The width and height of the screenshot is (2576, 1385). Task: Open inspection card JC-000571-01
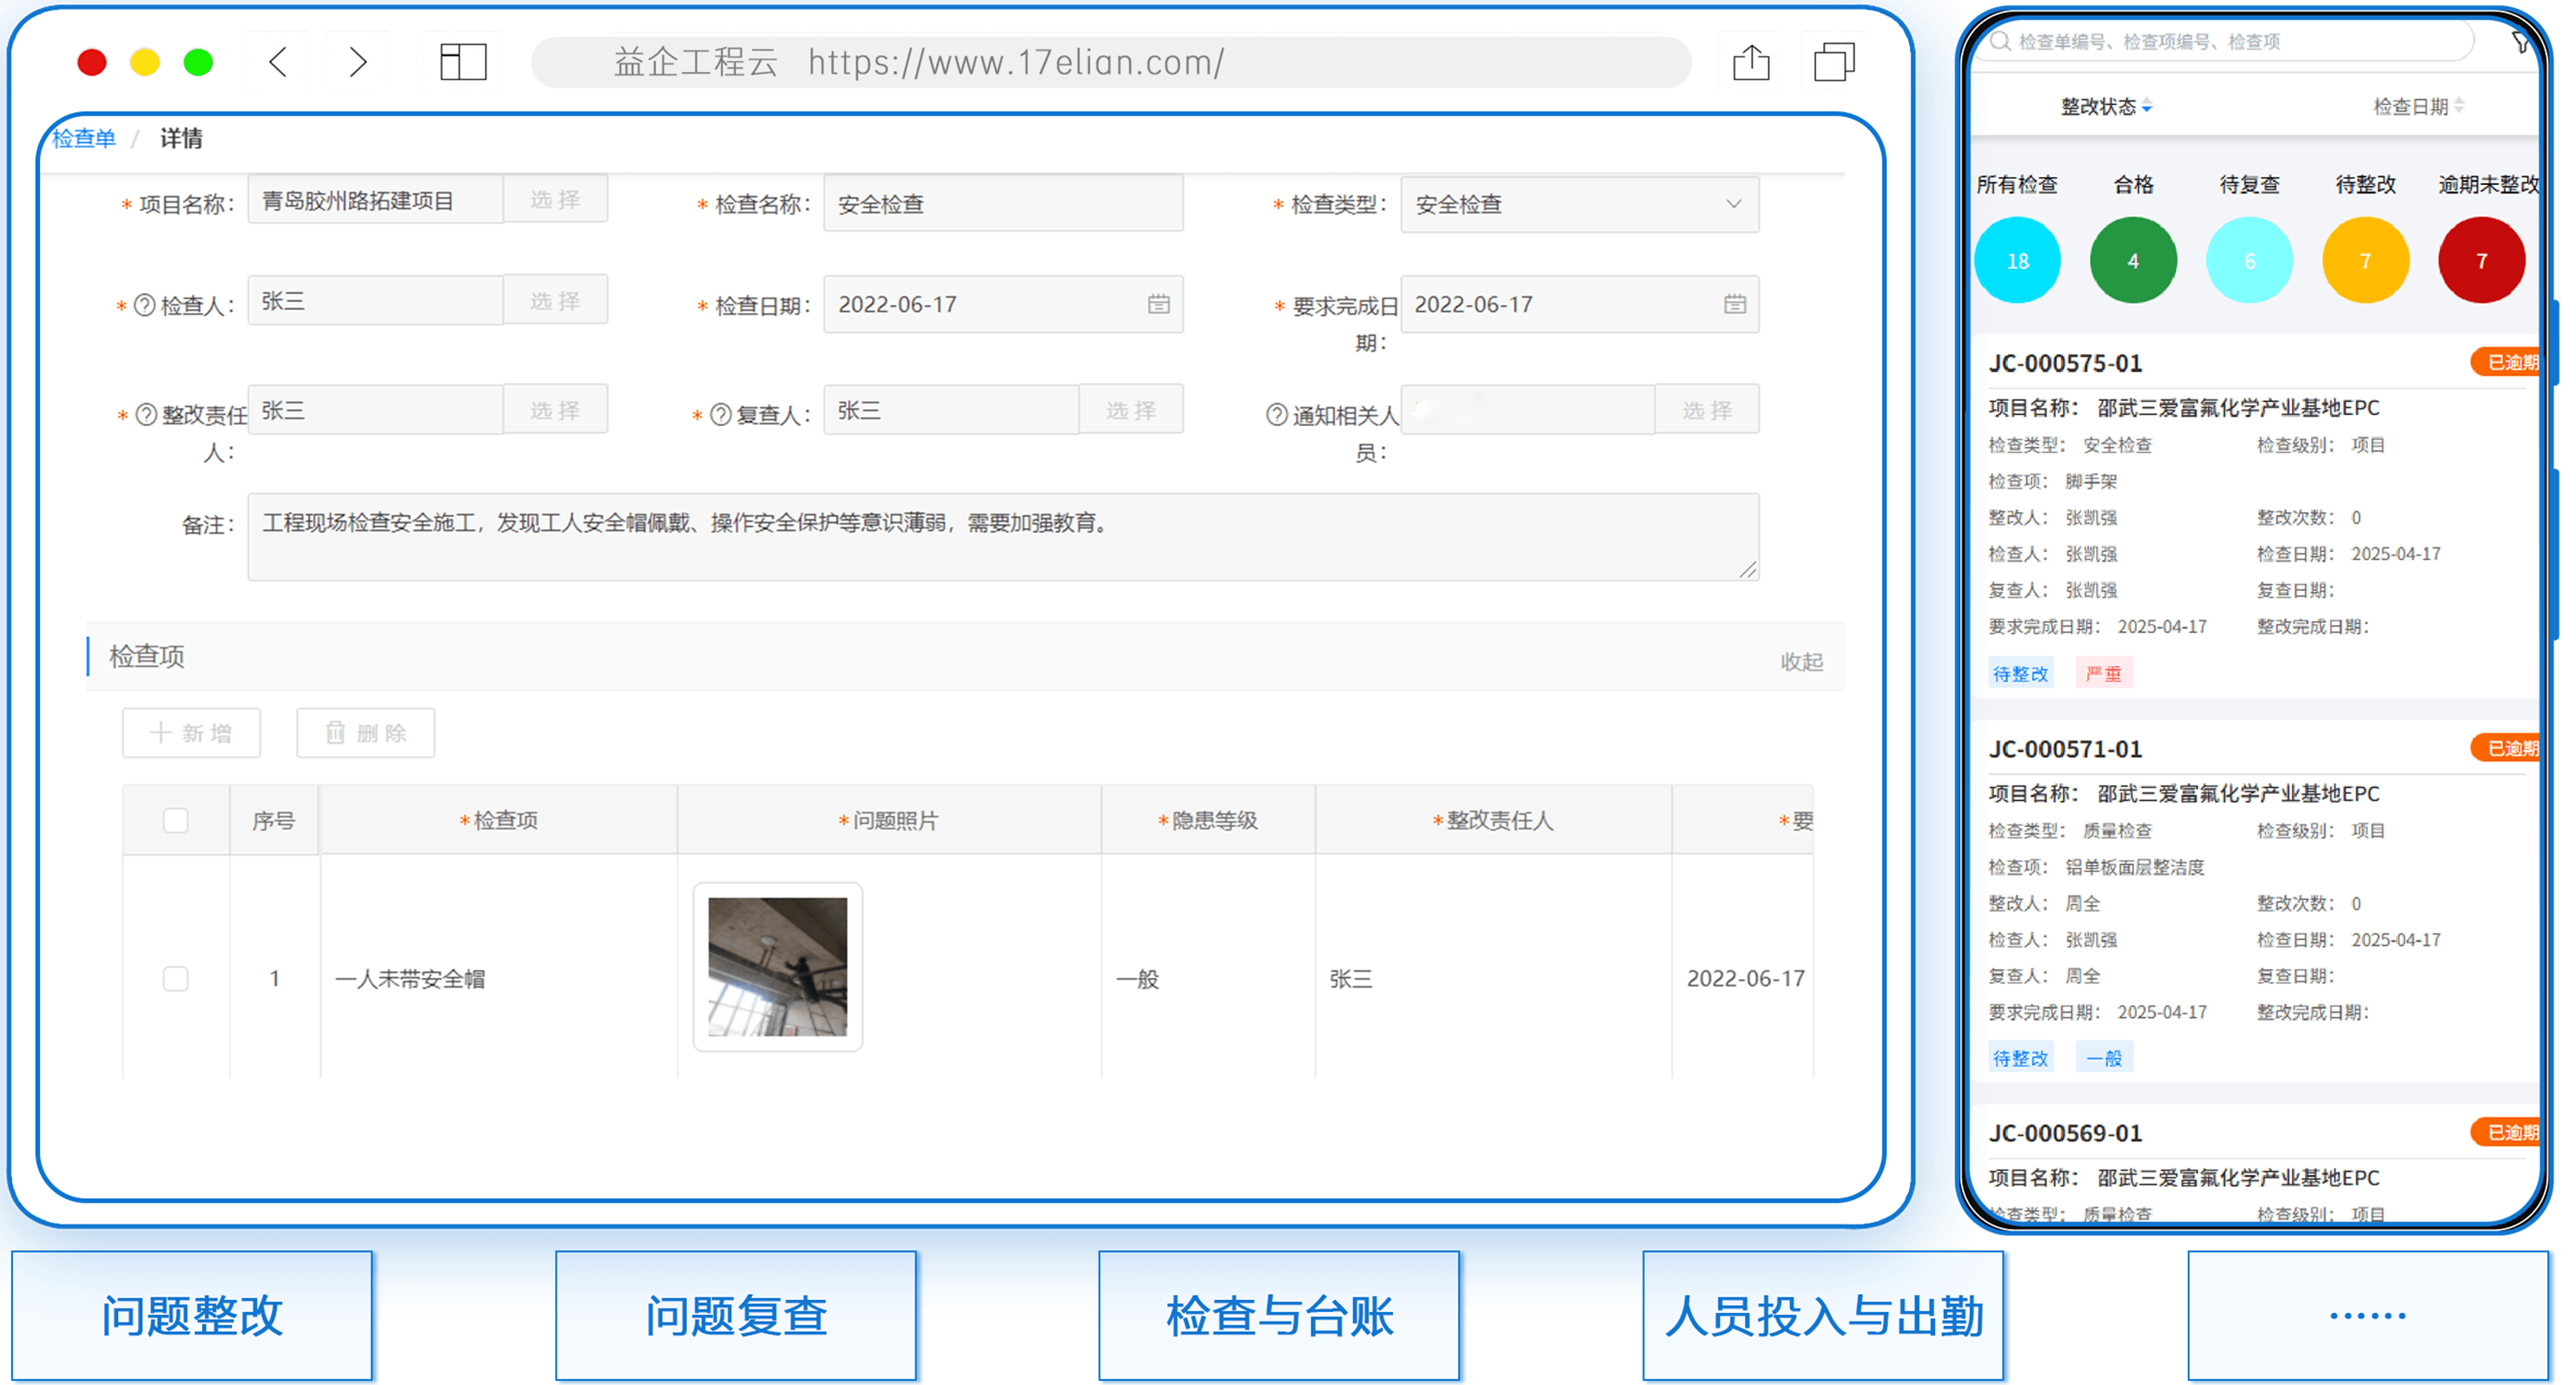point(2255,902)
